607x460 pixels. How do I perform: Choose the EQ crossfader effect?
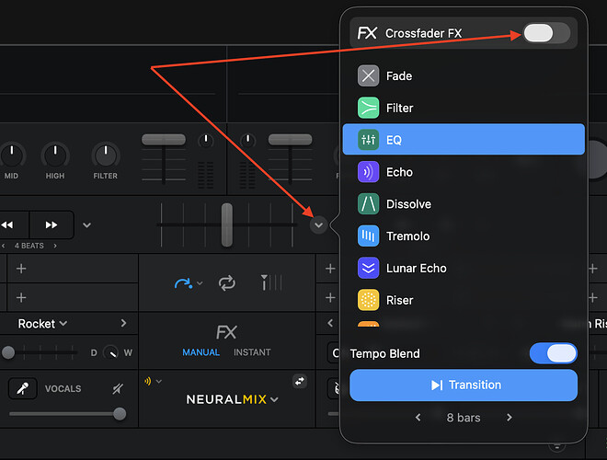coord(464,140)
